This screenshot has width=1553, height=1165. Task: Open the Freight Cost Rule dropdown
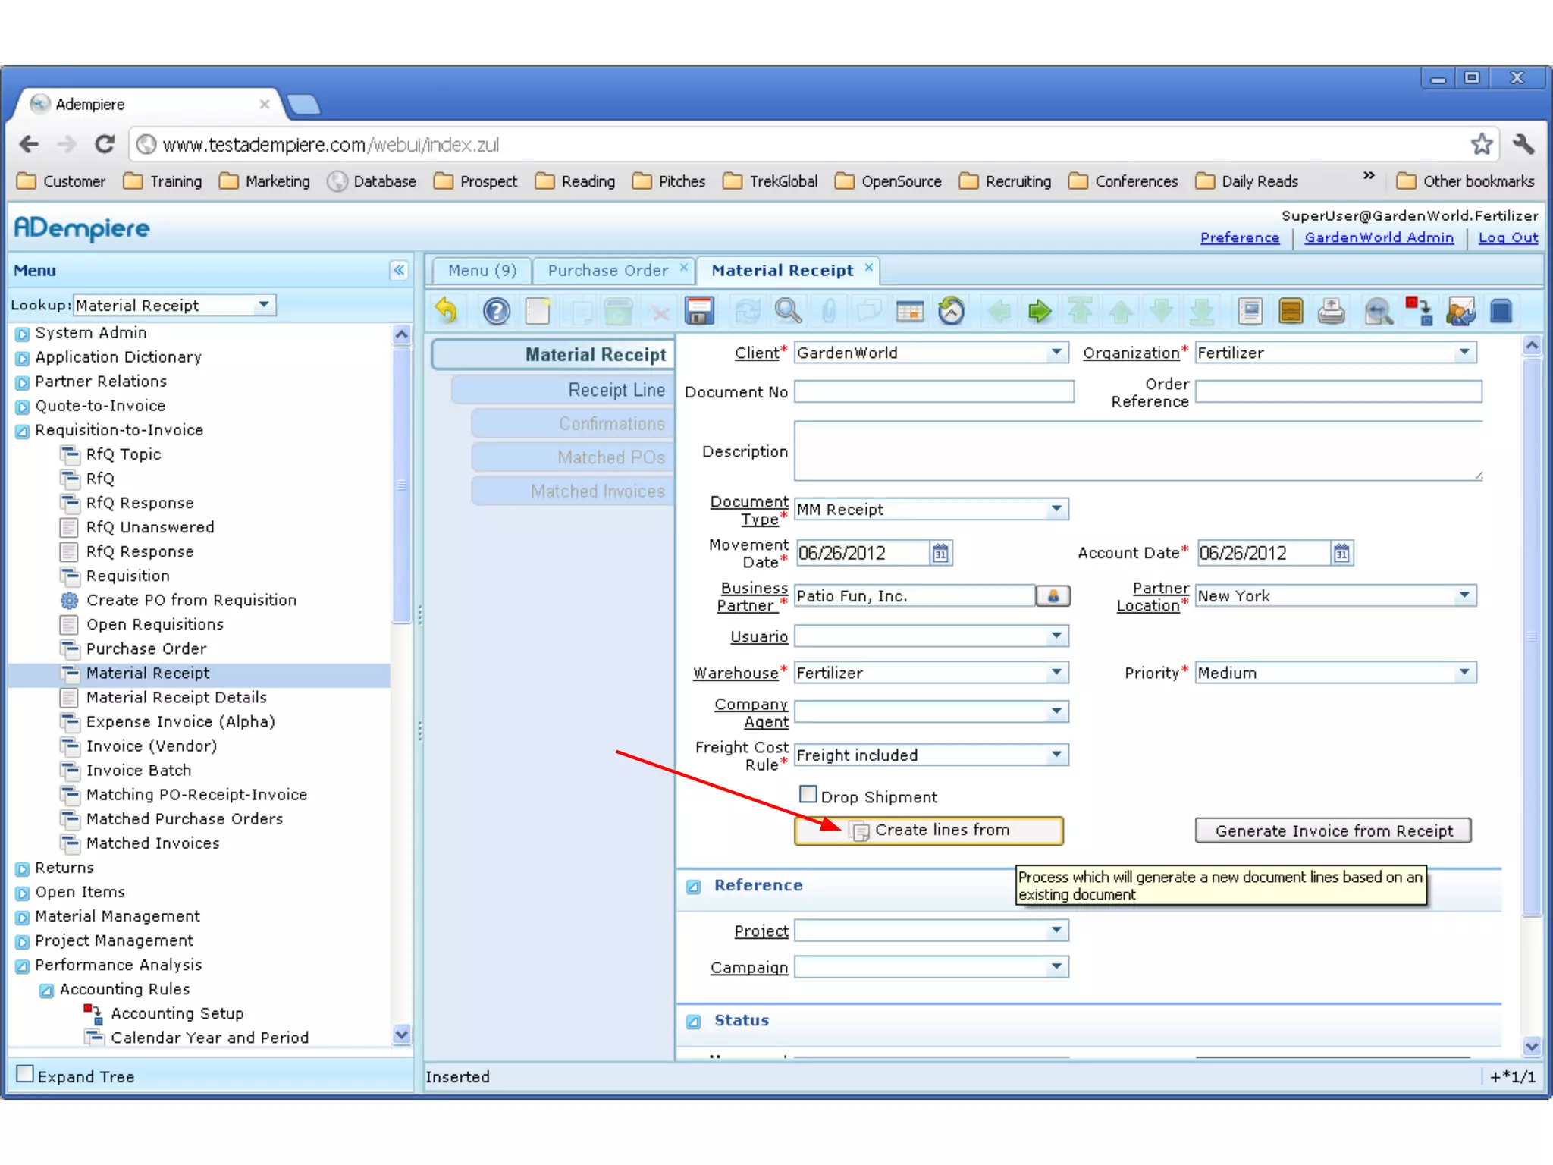coord(1056,755)
